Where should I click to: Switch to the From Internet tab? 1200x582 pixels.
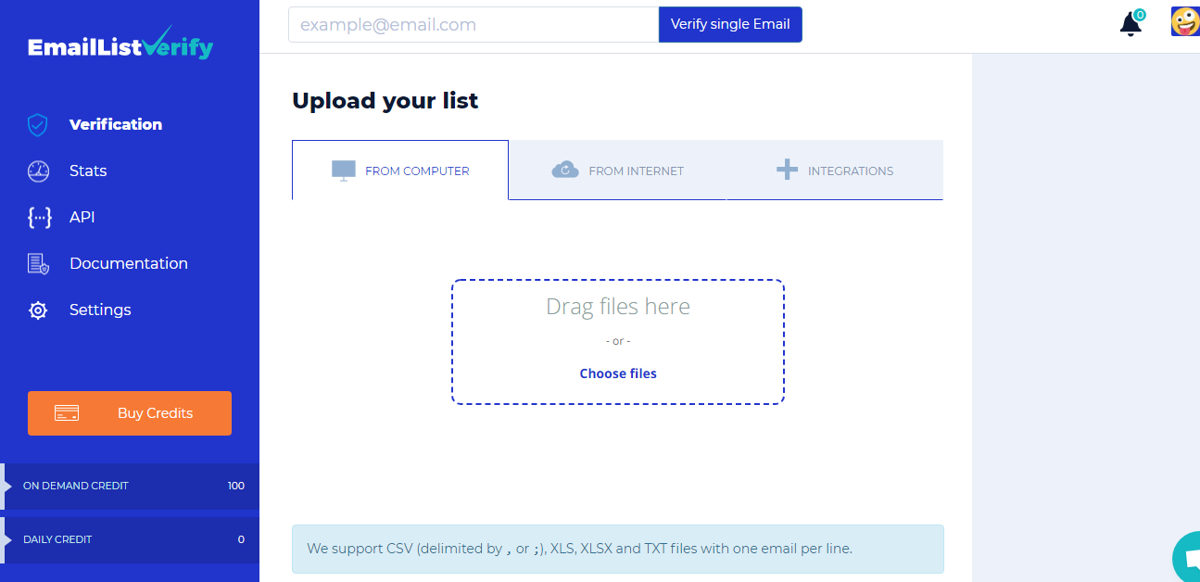click(x=617, y=171)
